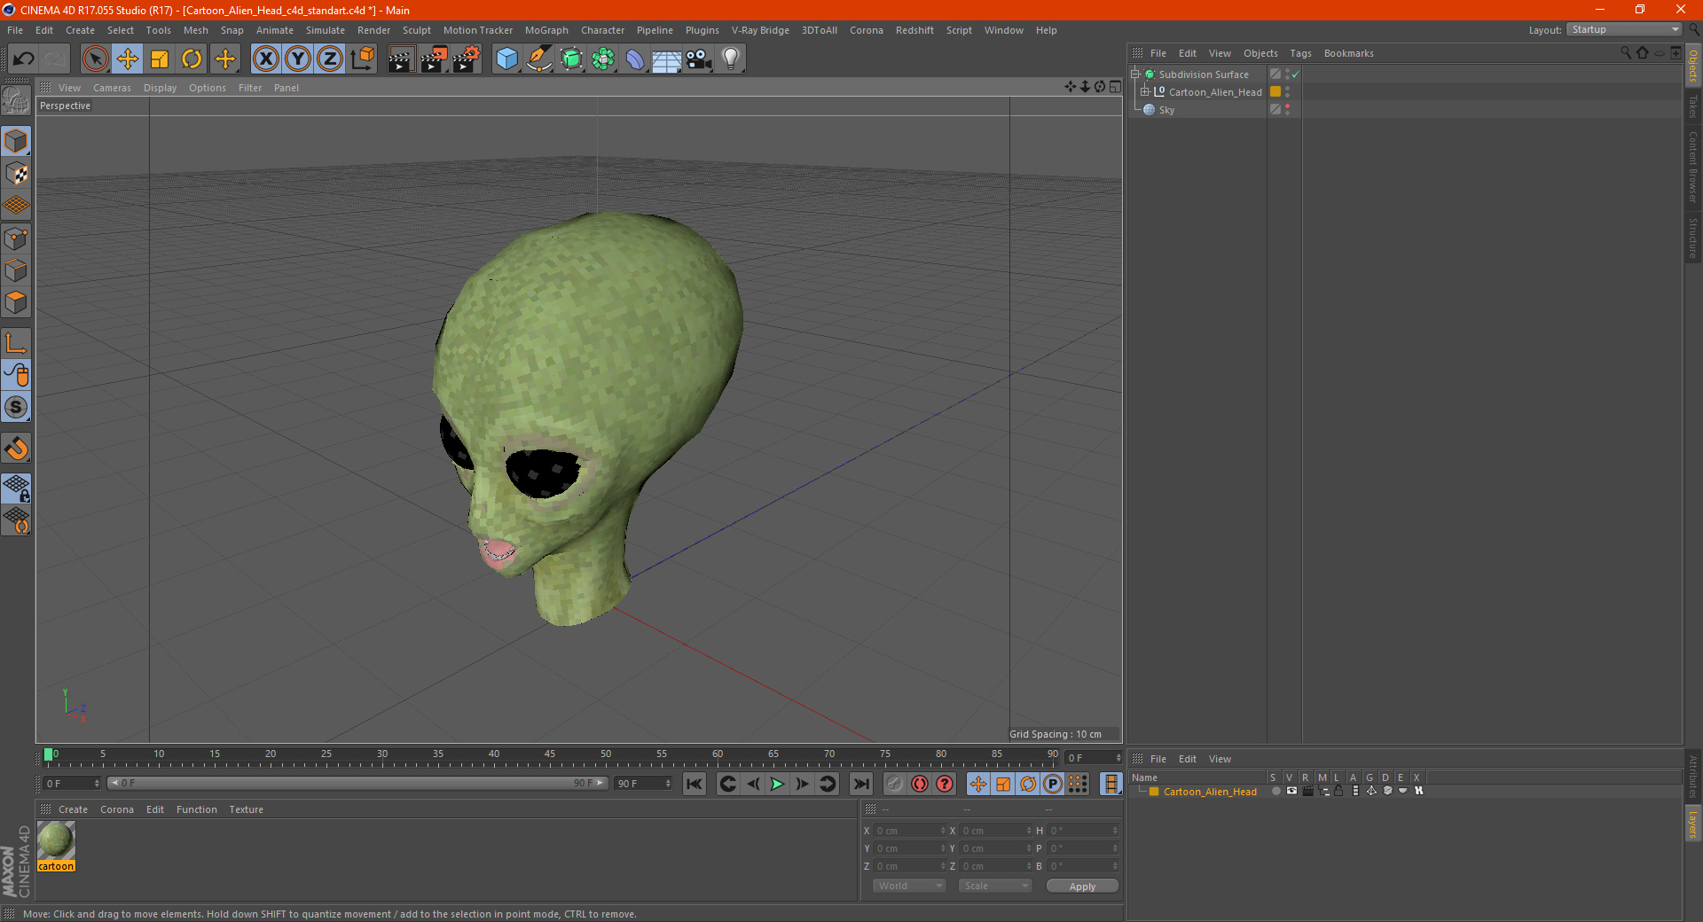Go to start of animation
The image size is (1703, 922).
click(695, 784)
